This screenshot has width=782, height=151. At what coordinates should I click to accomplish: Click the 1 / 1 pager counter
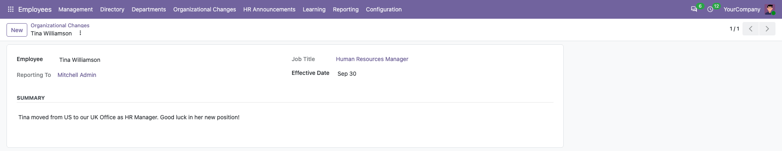click(x=734, y=29)
